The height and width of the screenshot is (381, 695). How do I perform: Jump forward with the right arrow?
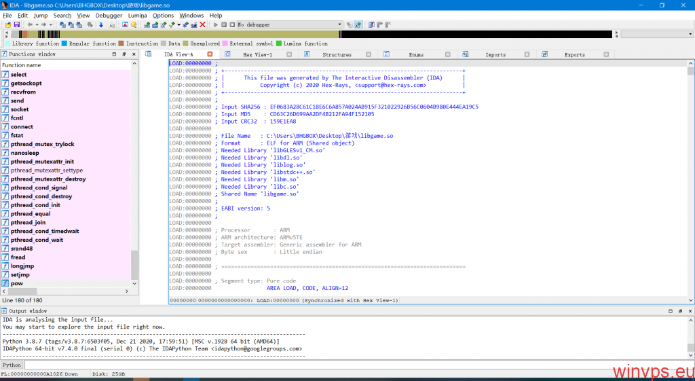coord(44,25)
